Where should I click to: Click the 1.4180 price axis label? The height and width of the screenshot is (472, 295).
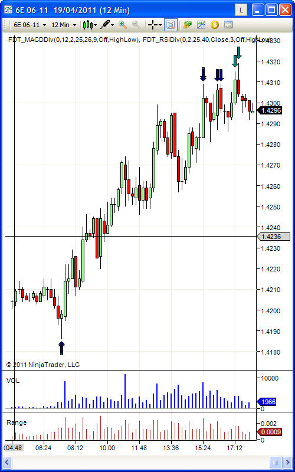point(271,352)
